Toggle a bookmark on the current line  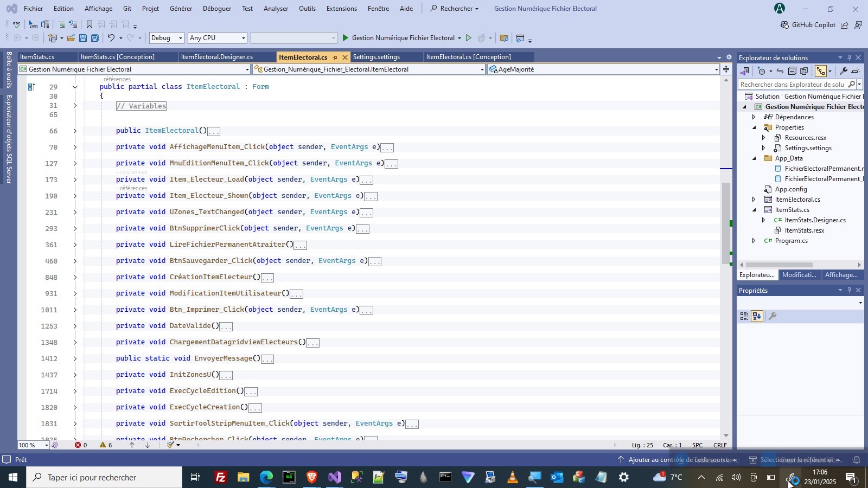click(90, 24)
